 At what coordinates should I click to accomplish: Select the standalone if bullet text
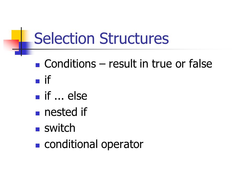48,80
